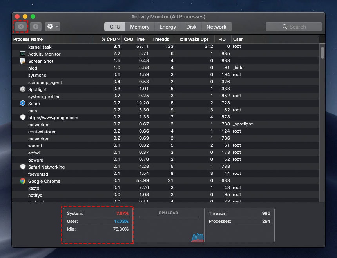Switch to the Memory tab
The height and width of the screenshot is (258, 337).
(x=140, y=27)
